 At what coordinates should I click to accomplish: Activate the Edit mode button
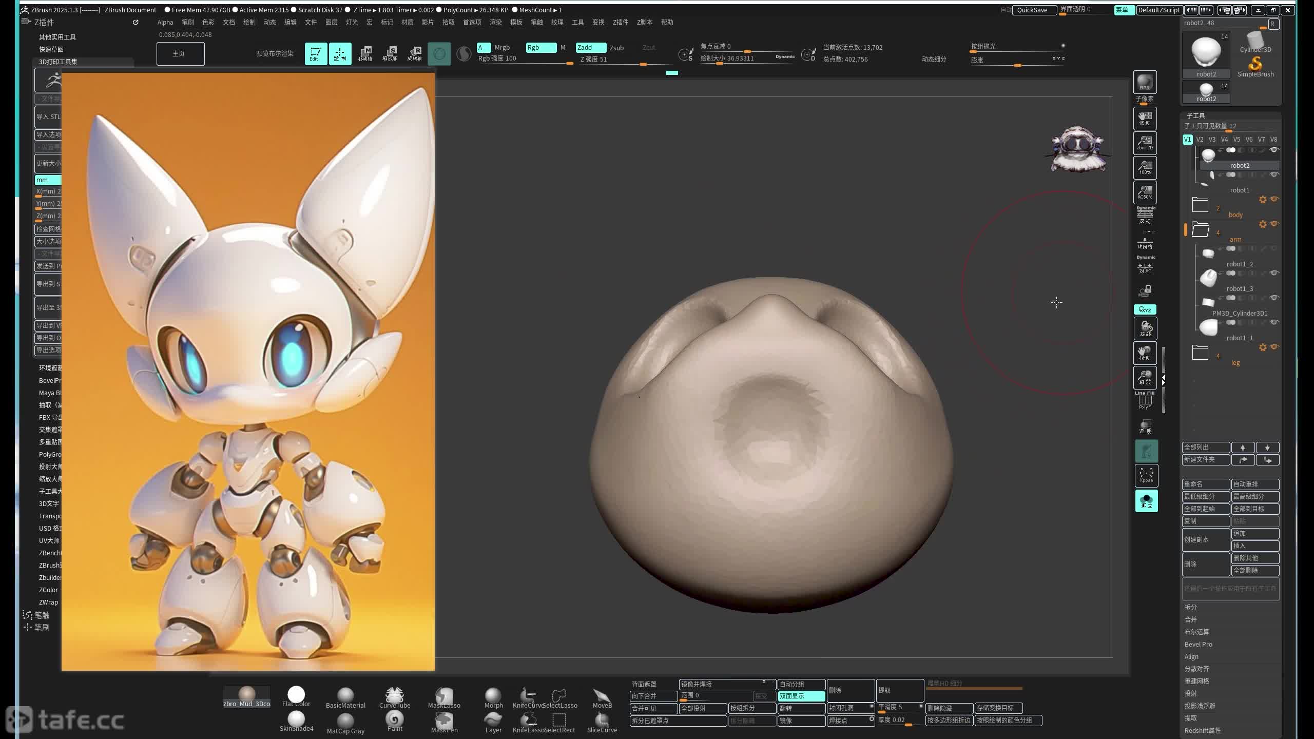[x=316, y=53]
